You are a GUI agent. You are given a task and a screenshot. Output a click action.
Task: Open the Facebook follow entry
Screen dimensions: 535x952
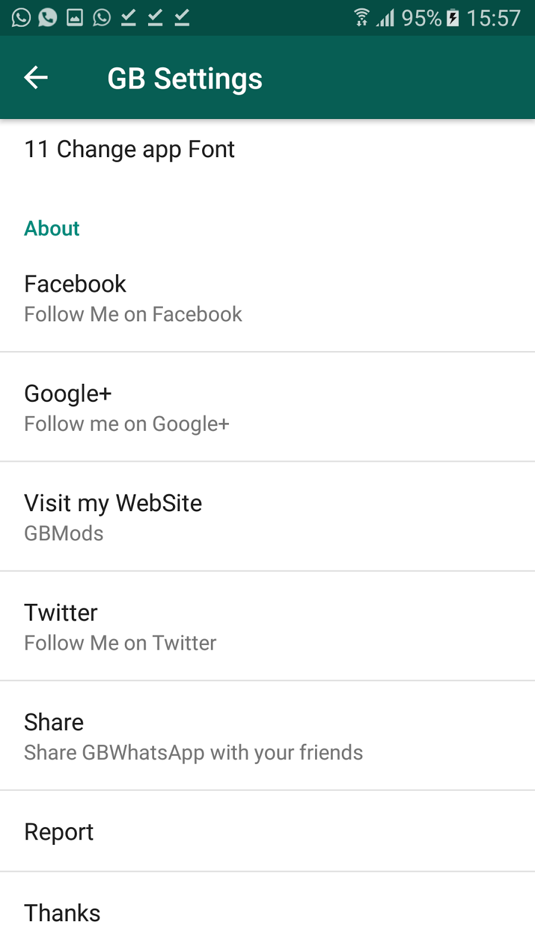point(267,297)
